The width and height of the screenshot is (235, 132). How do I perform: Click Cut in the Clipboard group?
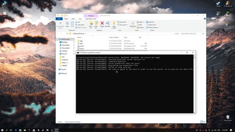point(77,22)
